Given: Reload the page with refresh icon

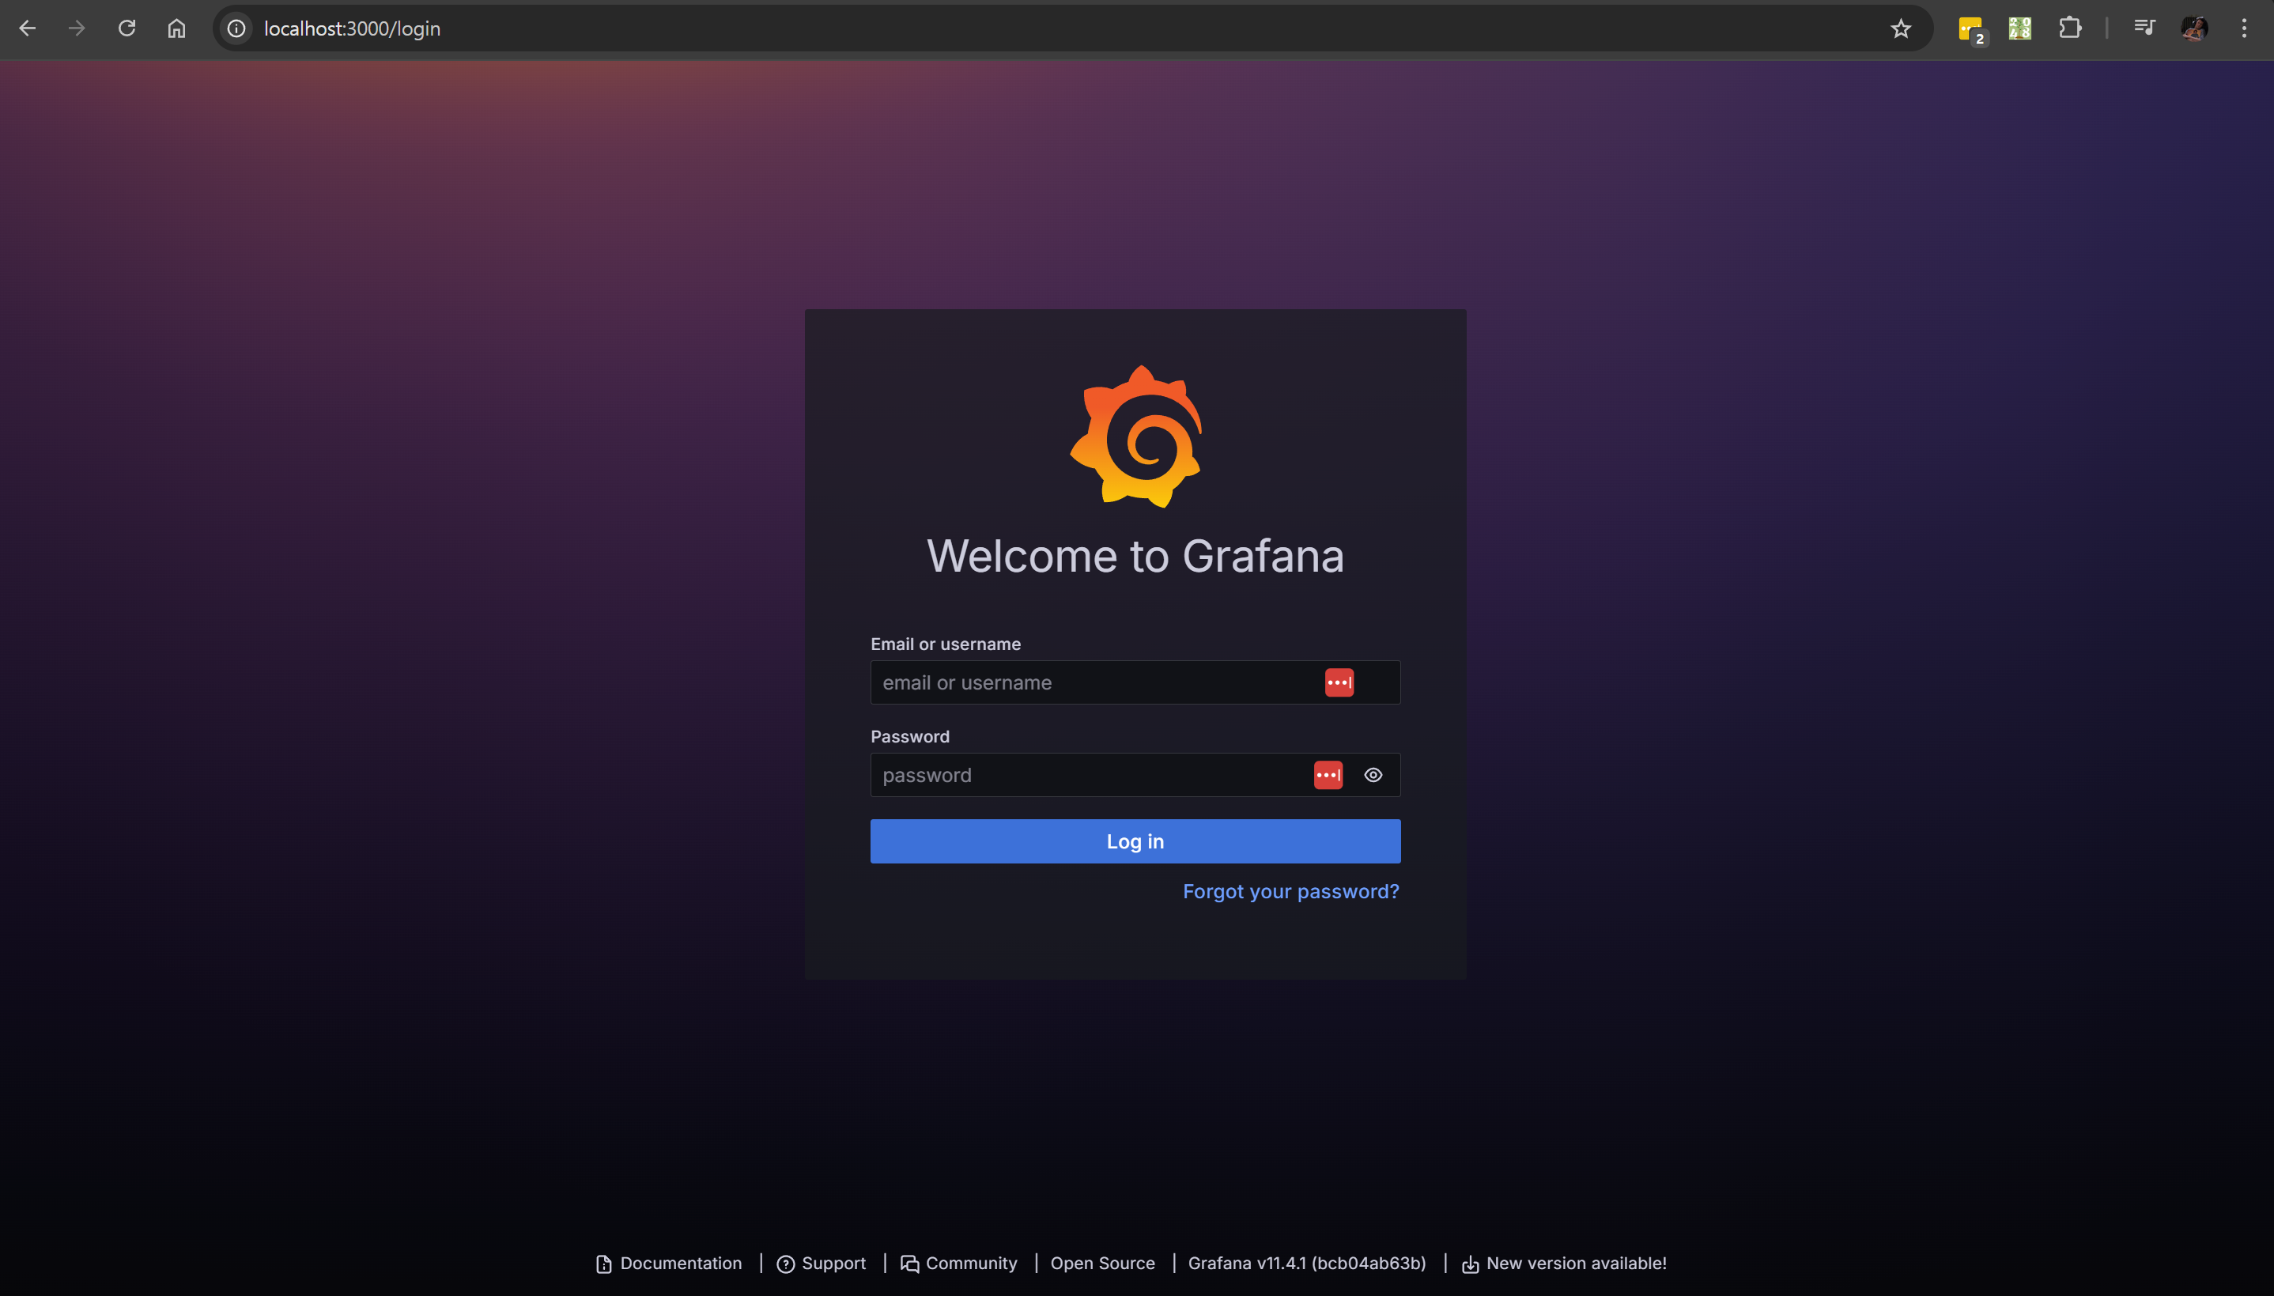Looking at the screenshot, I should (127, 28).
